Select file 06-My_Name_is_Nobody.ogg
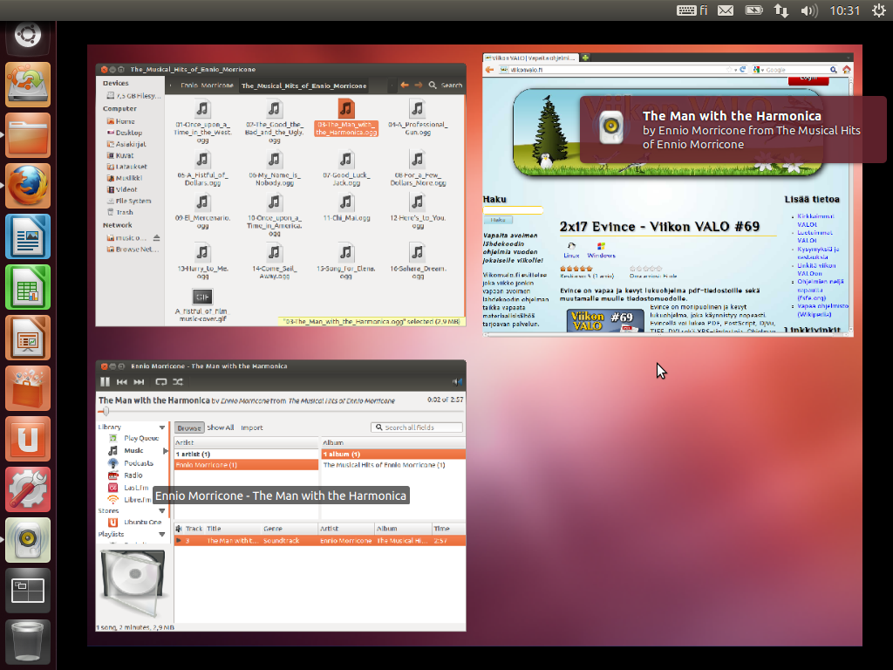This screenshot has width=893, height=670. (275, 168)
